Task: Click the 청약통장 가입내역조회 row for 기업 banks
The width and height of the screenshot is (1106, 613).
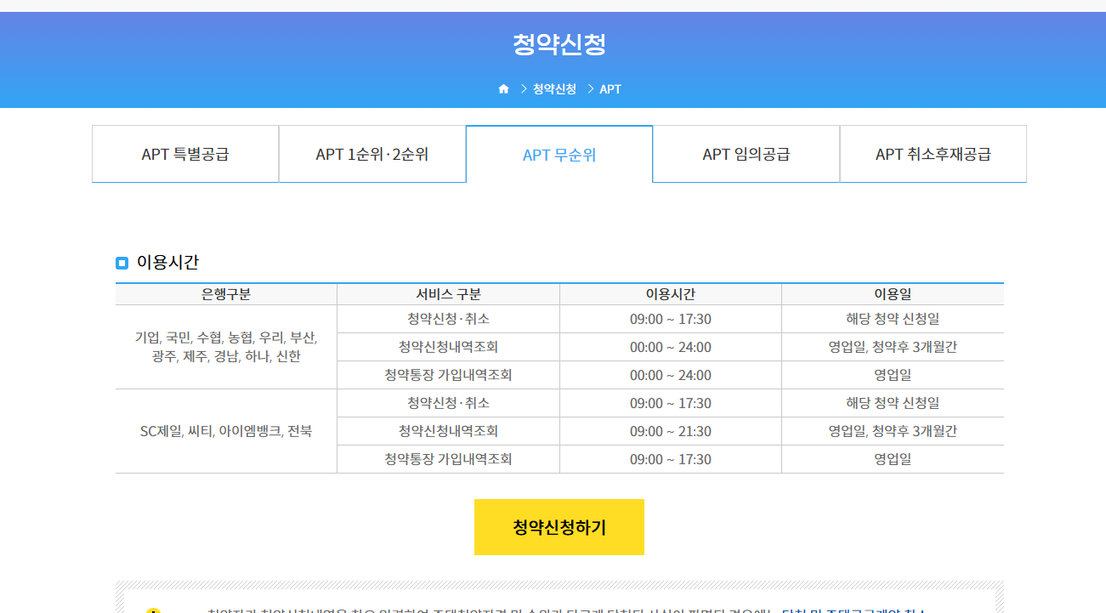Action: tap(448, 374)
